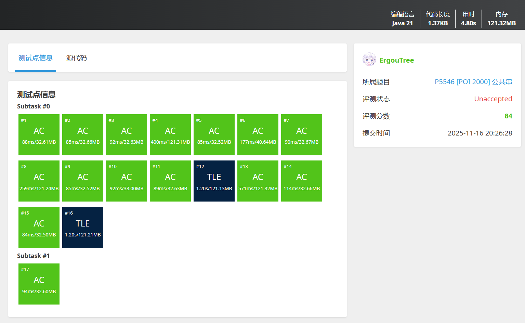Select the 测试点信息 tab
This screenshot has height=323, width=525.
coord(36,58)
